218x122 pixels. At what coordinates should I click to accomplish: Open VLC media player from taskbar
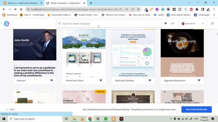click(x=82, y=119)
